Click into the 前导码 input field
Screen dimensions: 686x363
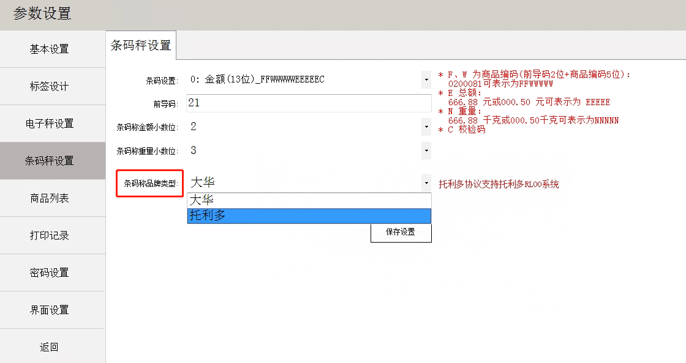pos(309,103)
